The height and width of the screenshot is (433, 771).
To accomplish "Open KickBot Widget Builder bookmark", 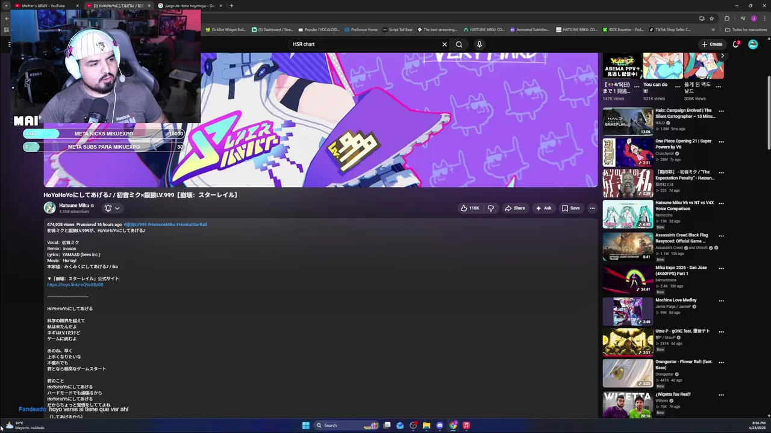I will (226, 29).
